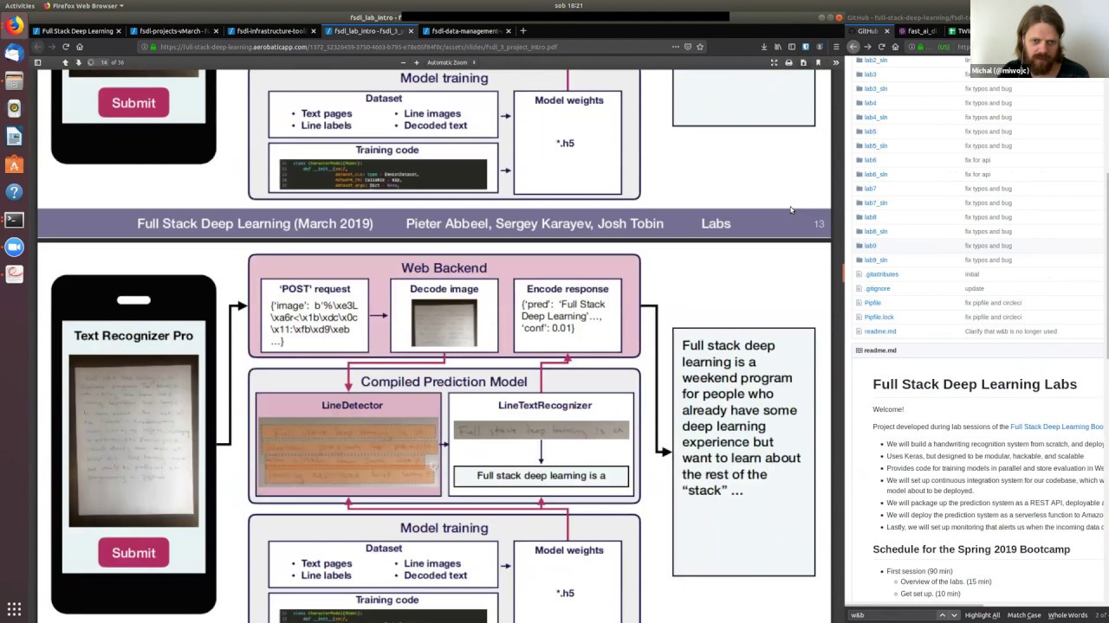Bookmark this page with the star
Viewport: 1109px width, 623px height.
coord(700,47)
